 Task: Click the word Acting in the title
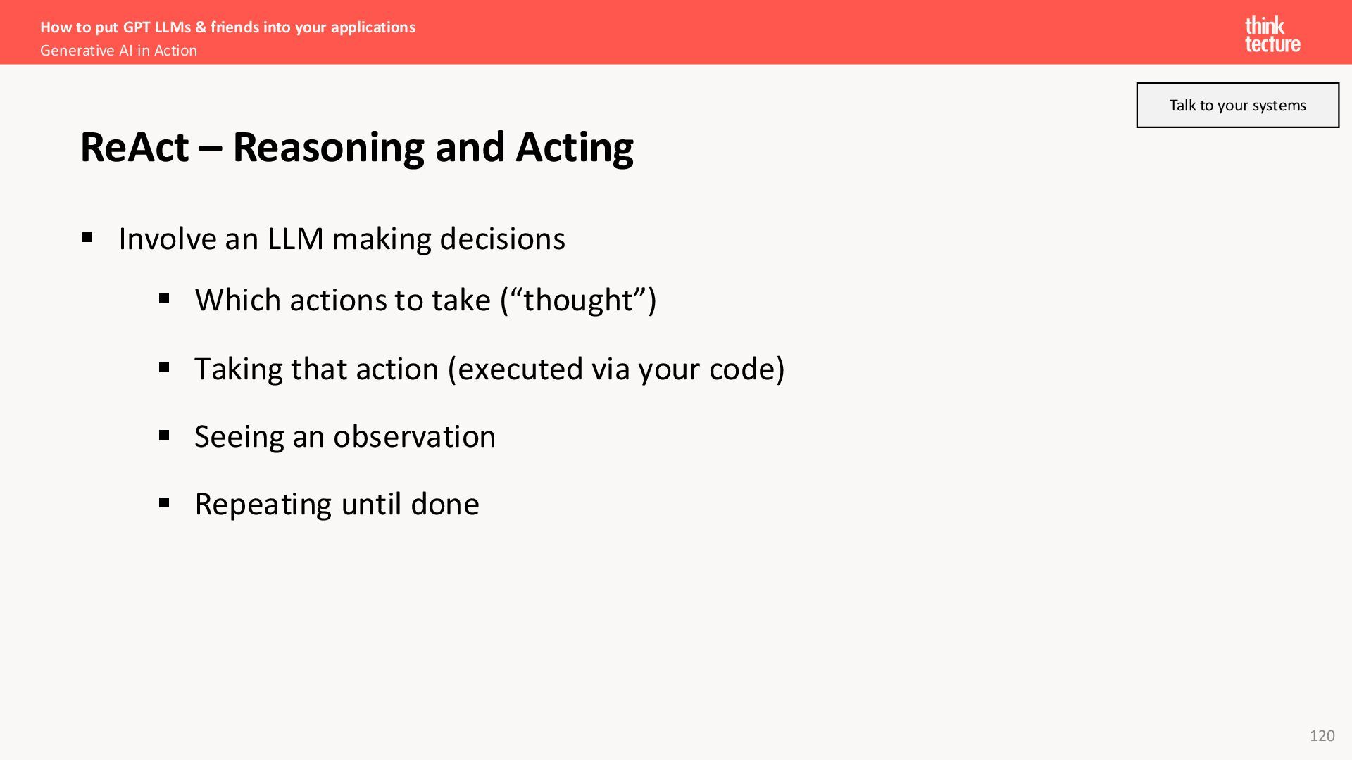(575, 148)
